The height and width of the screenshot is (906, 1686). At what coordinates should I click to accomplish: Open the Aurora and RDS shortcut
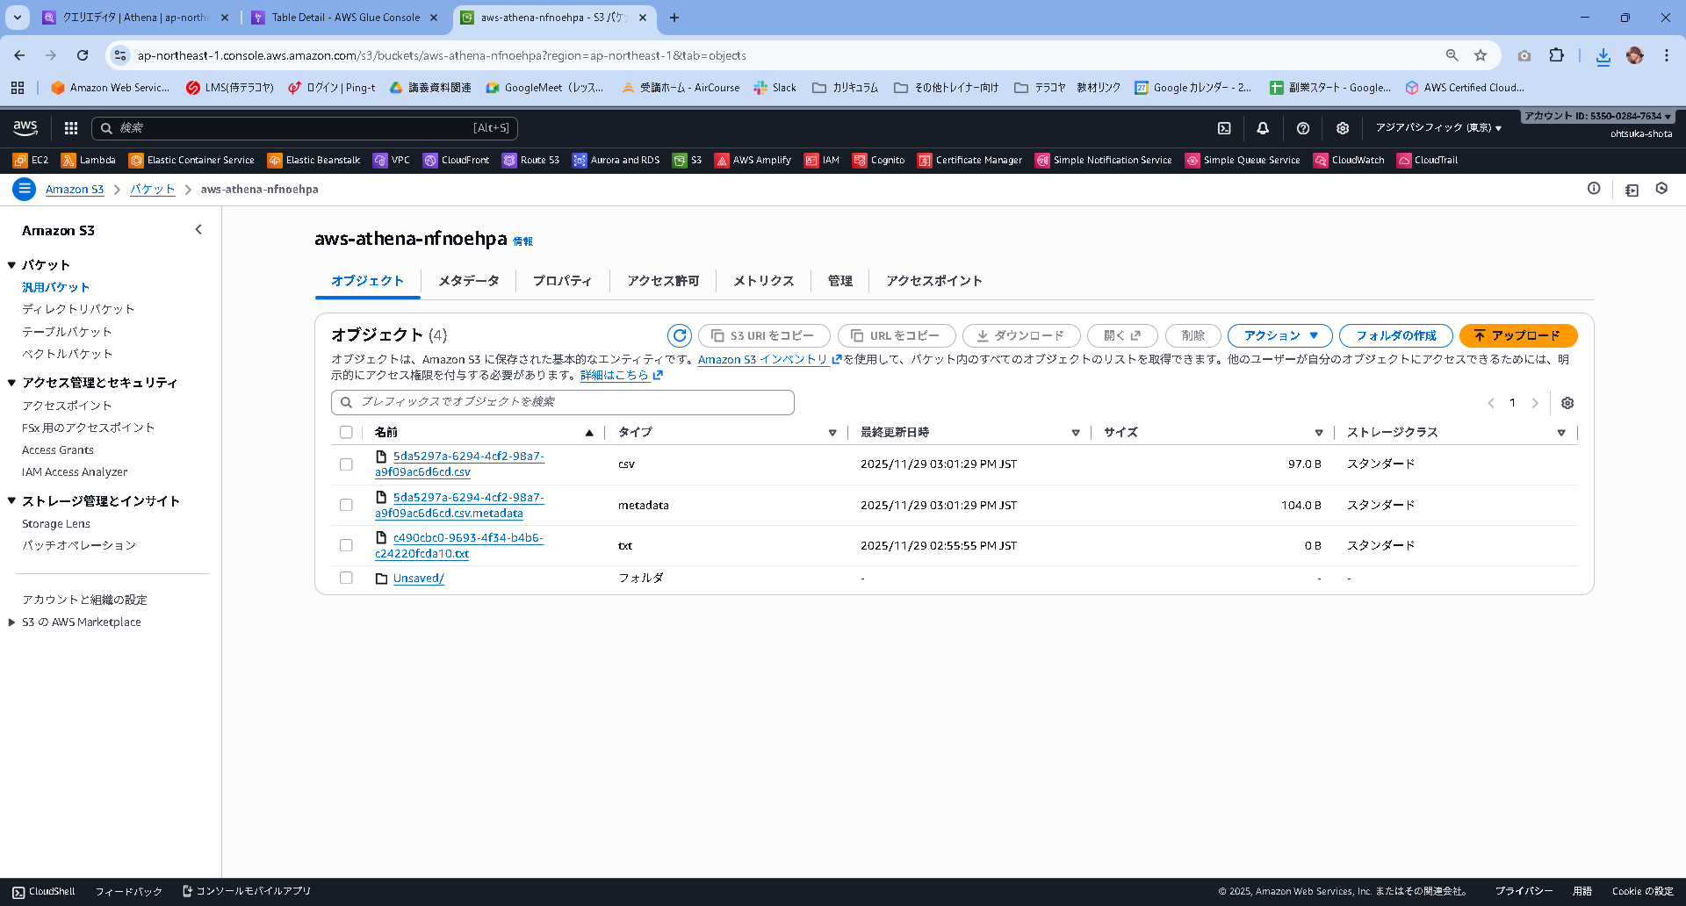tap(616, 160)
